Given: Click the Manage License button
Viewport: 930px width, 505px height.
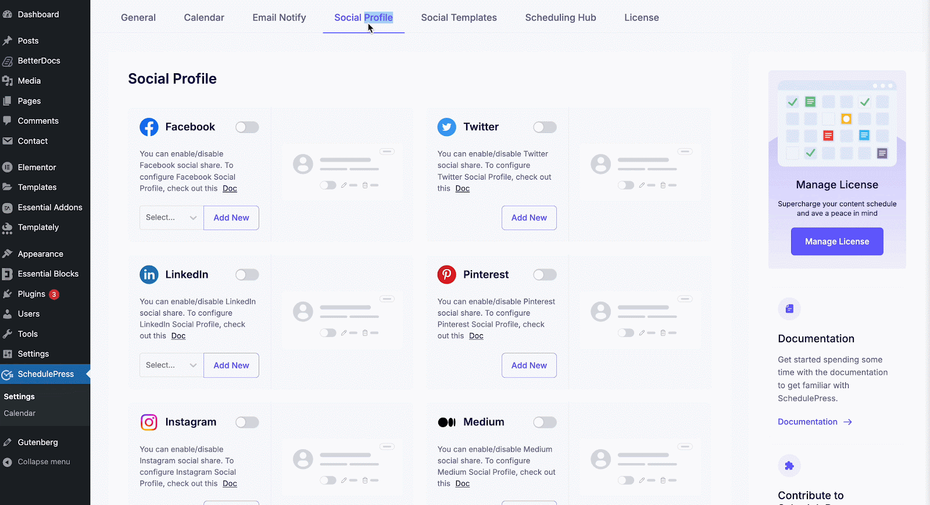Looking at the screenshot, I should 837,242.
